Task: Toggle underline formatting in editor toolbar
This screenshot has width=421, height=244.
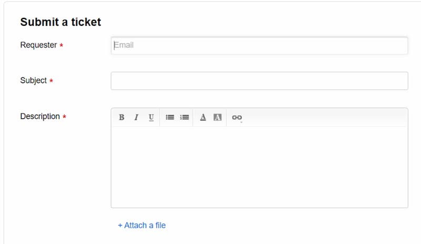Action: (151, 117)
